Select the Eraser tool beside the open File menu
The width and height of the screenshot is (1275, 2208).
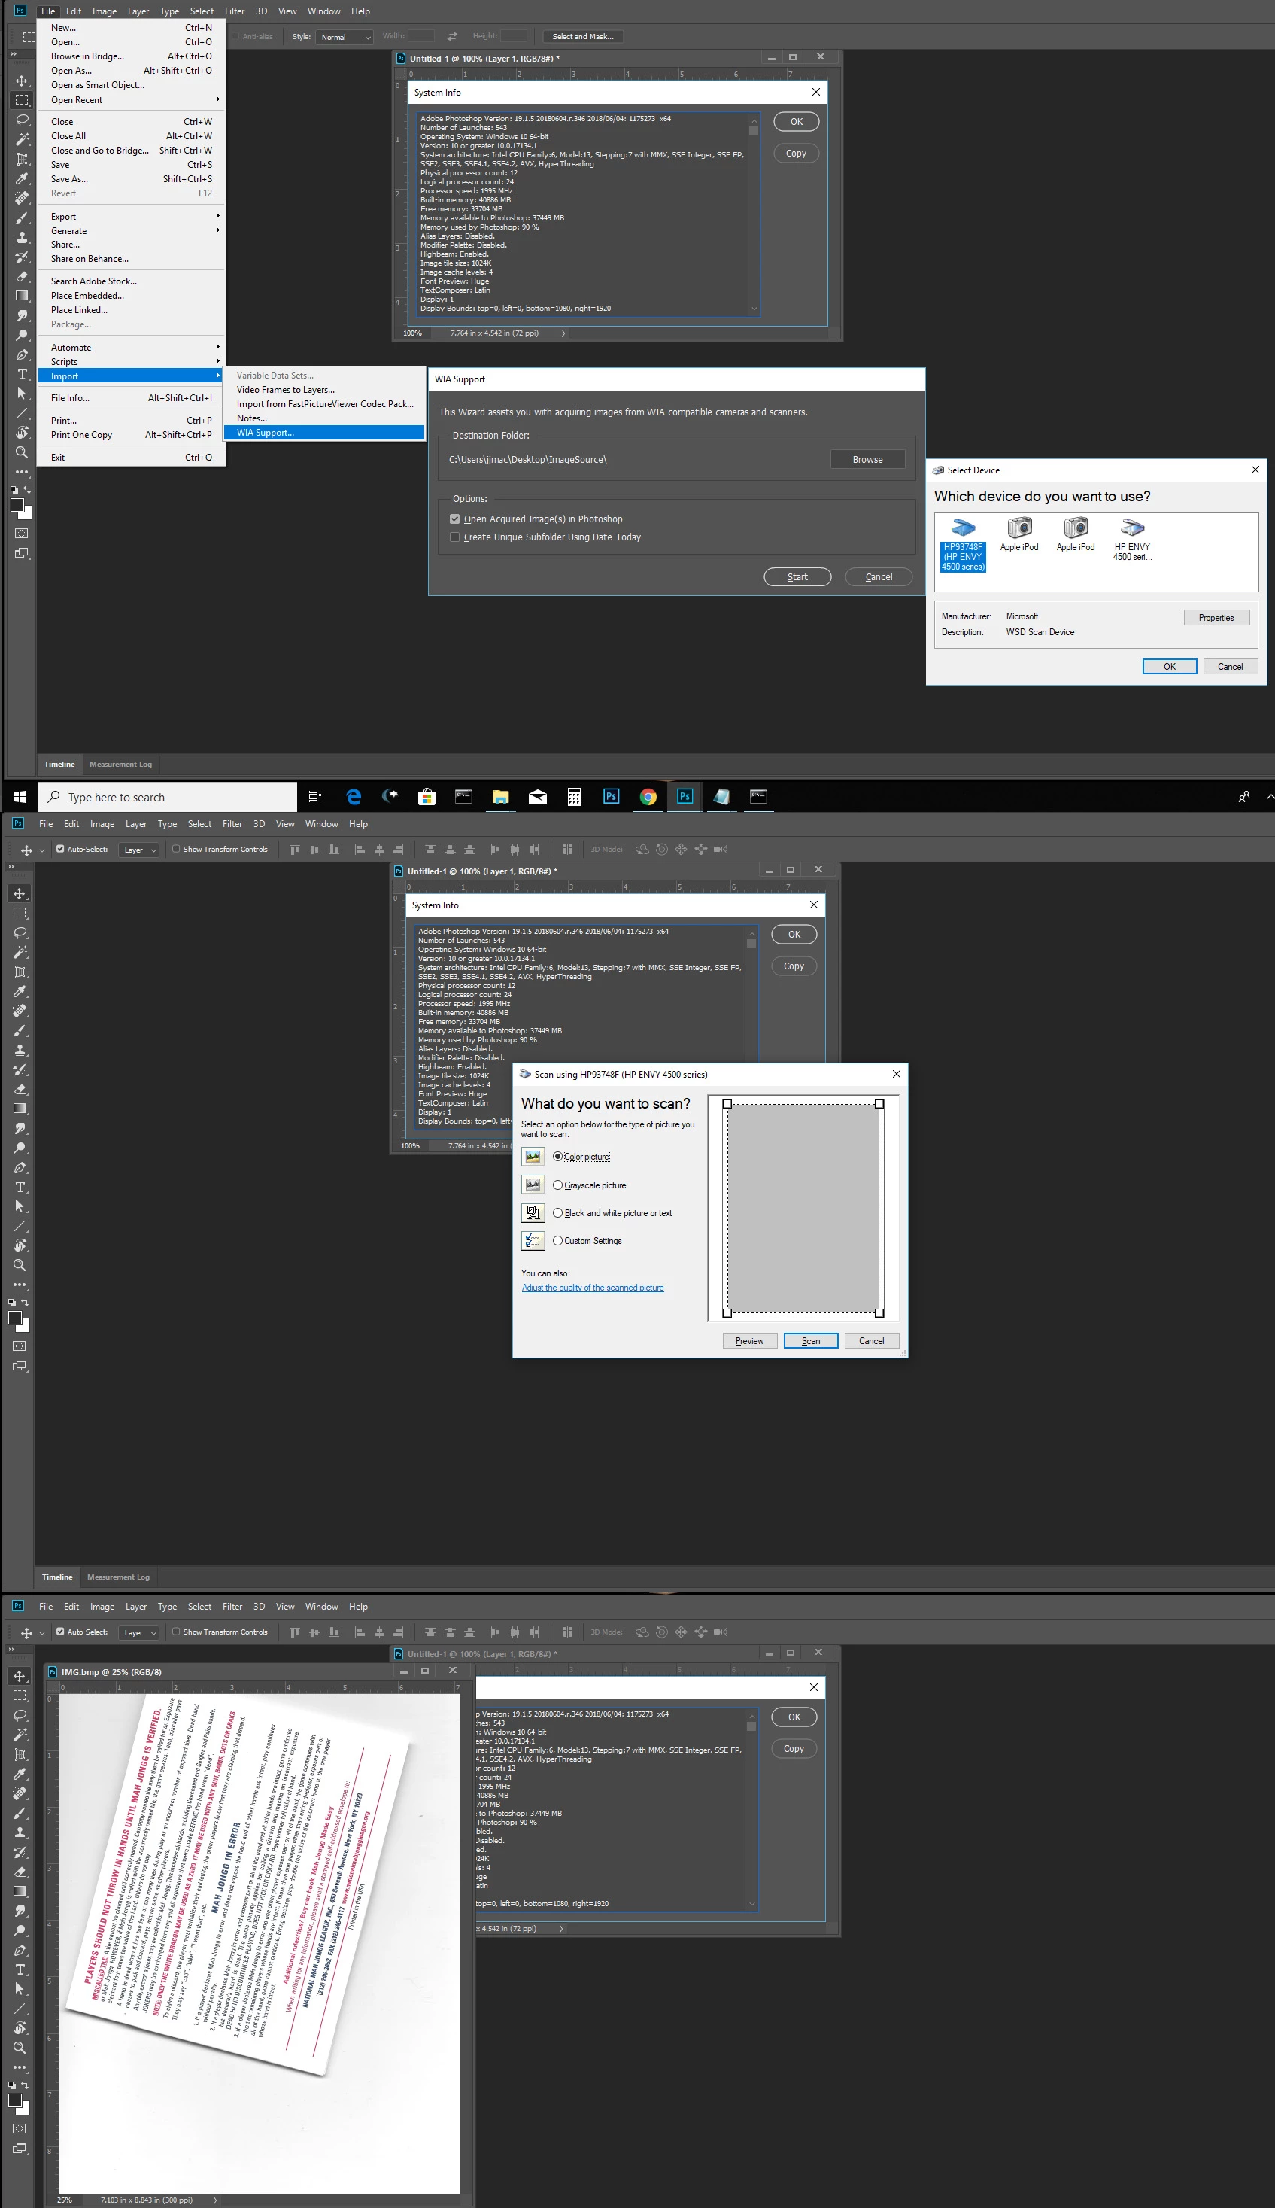click(x=22, y=277)
